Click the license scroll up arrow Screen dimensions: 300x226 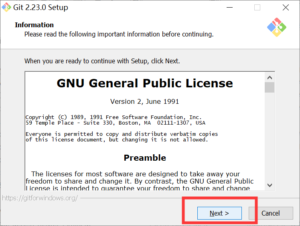[x=270, y=77]
